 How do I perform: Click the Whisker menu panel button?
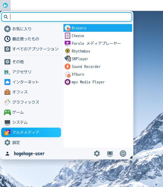tap(5, 5)
